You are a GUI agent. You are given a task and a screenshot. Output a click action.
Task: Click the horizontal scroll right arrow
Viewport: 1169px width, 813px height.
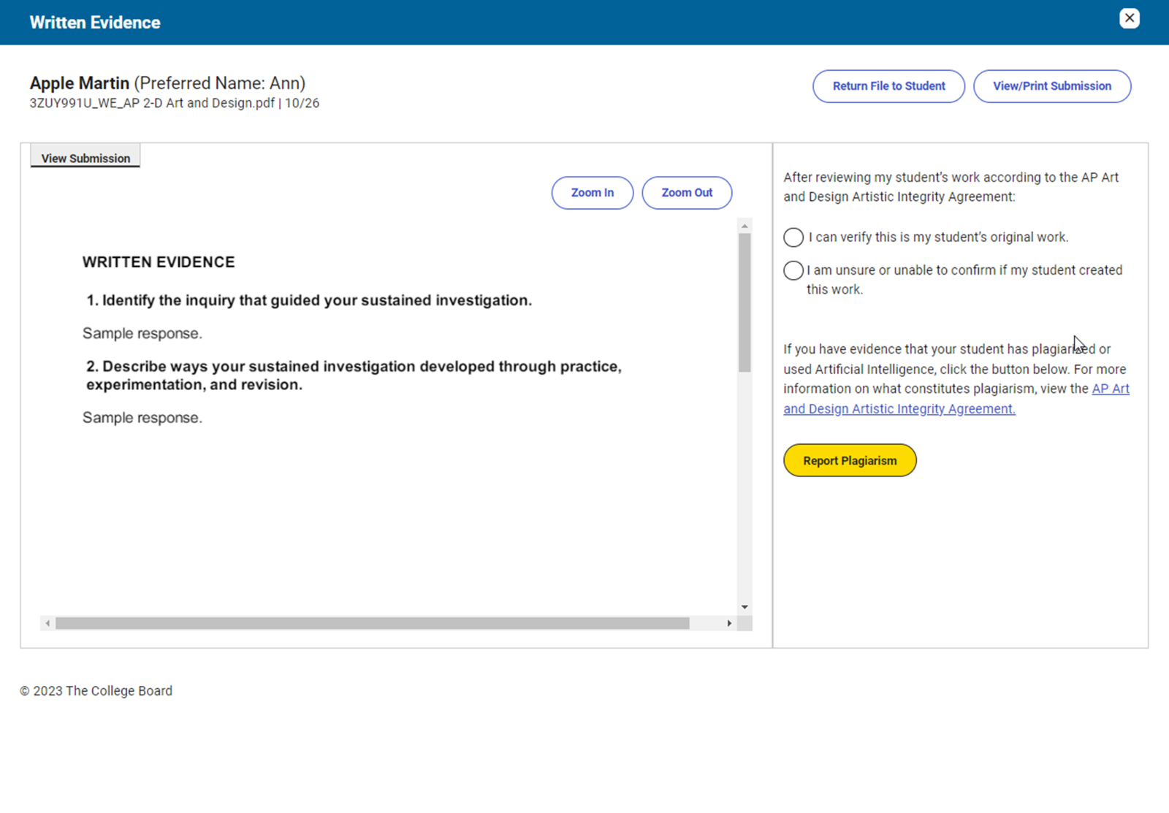pyautogui.click(x=729, y=623)
